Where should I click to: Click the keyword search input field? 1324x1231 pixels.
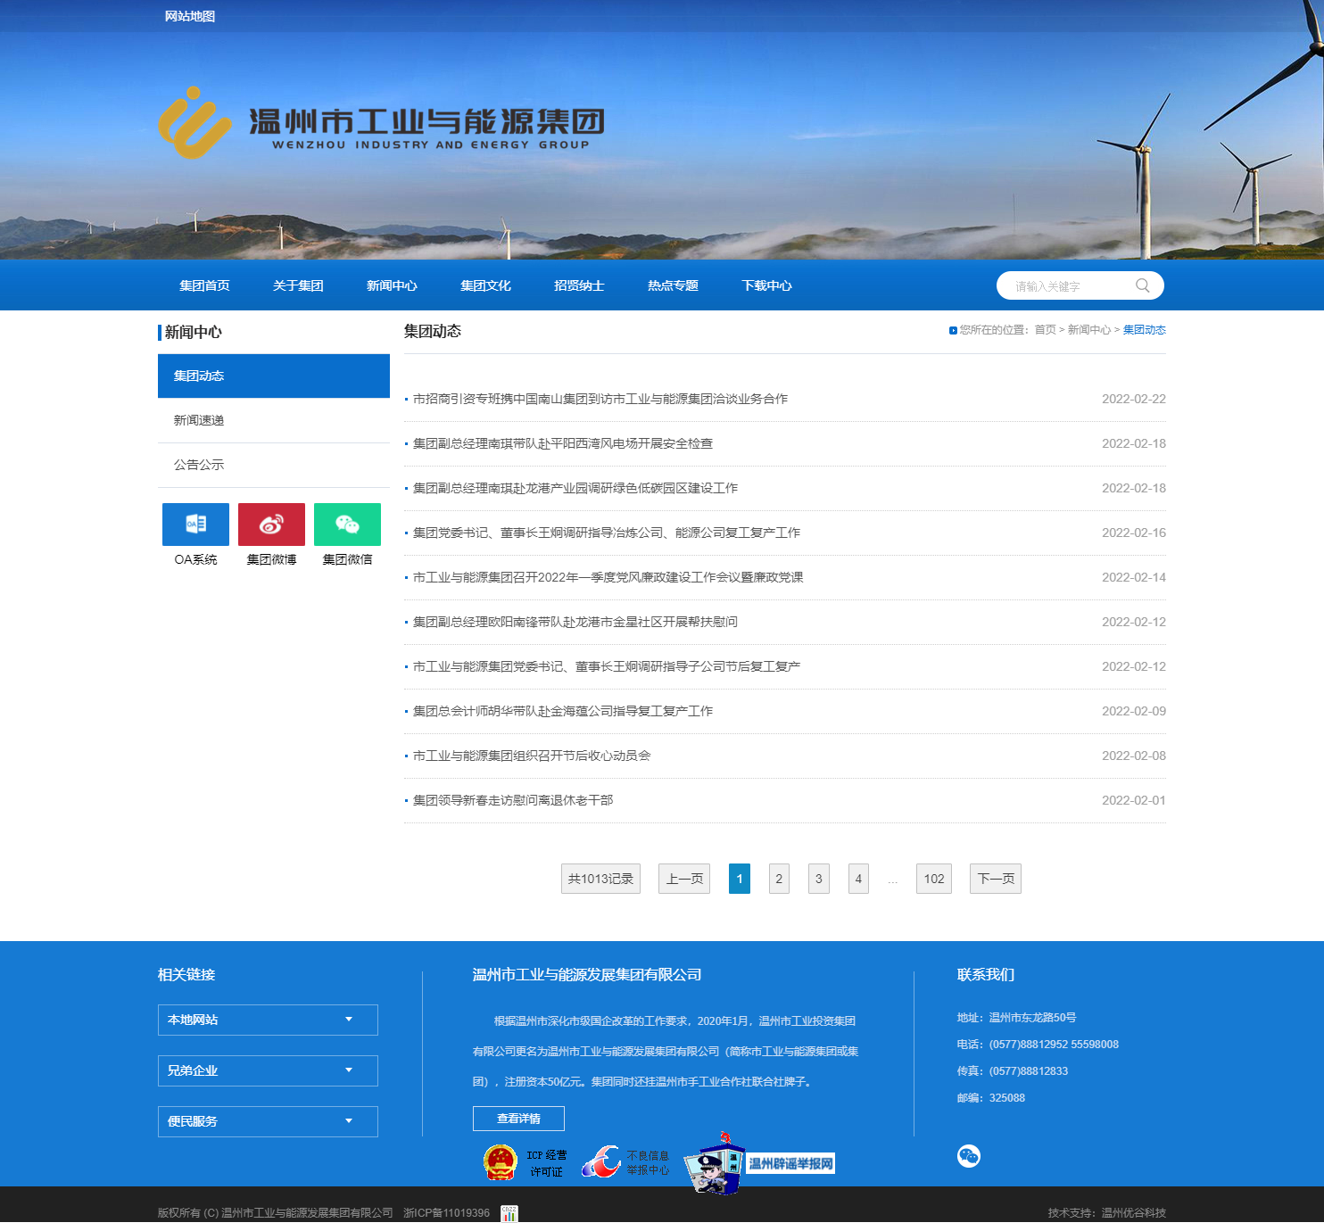pyautogui.click(x=1066, y=286)
